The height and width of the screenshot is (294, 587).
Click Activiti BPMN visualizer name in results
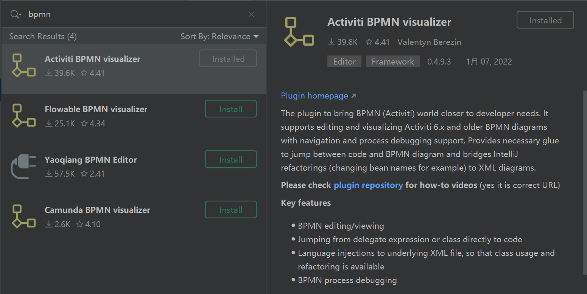(93, 59)
